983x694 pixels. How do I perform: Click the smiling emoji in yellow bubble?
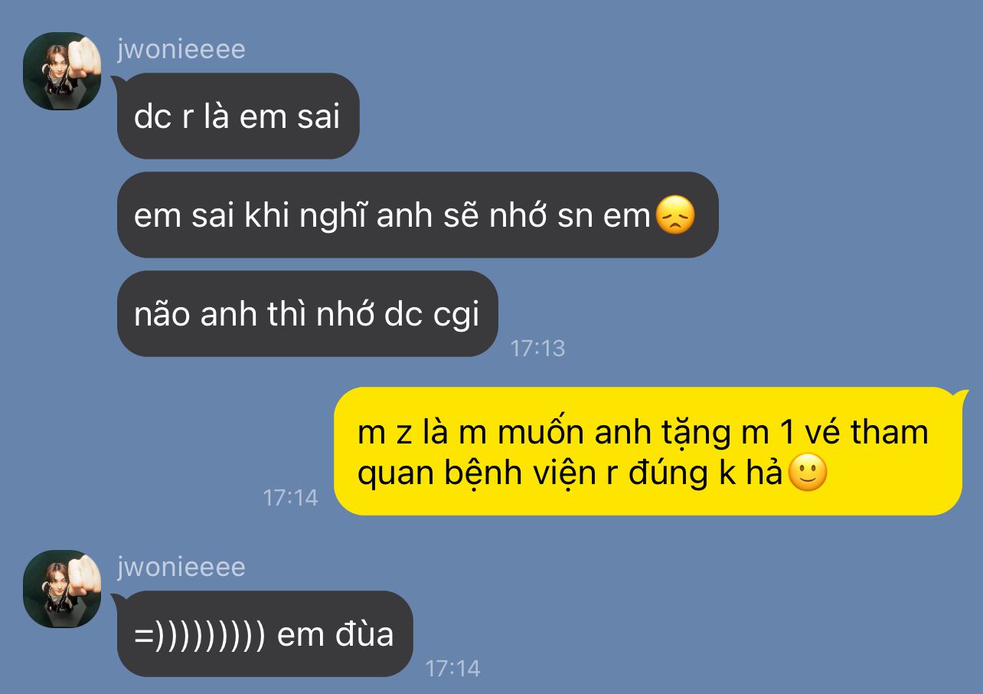point(808,474)
